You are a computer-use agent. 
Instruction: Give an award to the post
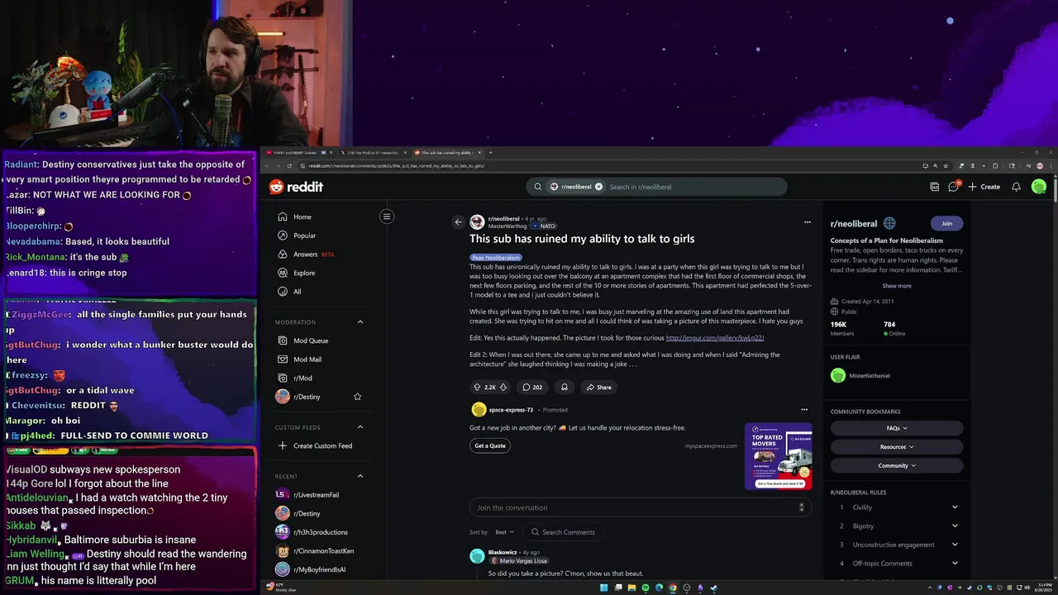[565, 387]
